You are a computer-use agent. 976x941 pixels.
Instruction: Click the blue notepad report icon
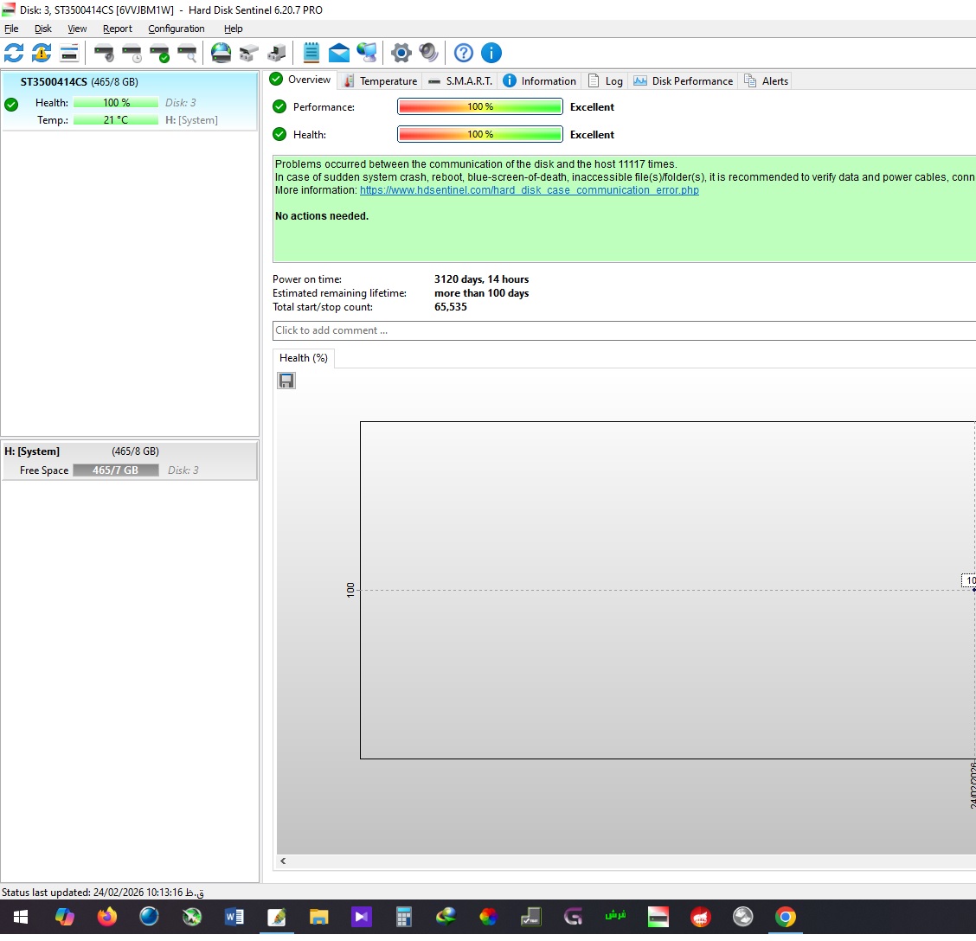pos(311,53)
